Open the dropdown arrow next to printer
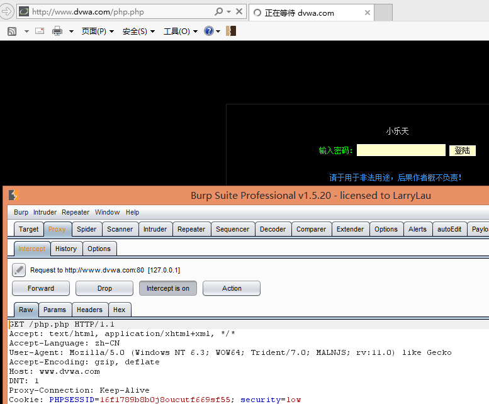Viewport: 489px width, 404px height. coord(70,31)
